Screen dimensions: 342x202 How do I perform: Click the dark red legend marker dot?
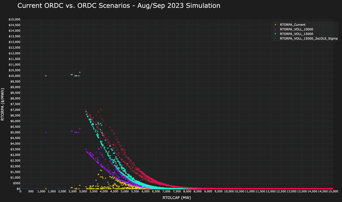click(x=275, y=38)
